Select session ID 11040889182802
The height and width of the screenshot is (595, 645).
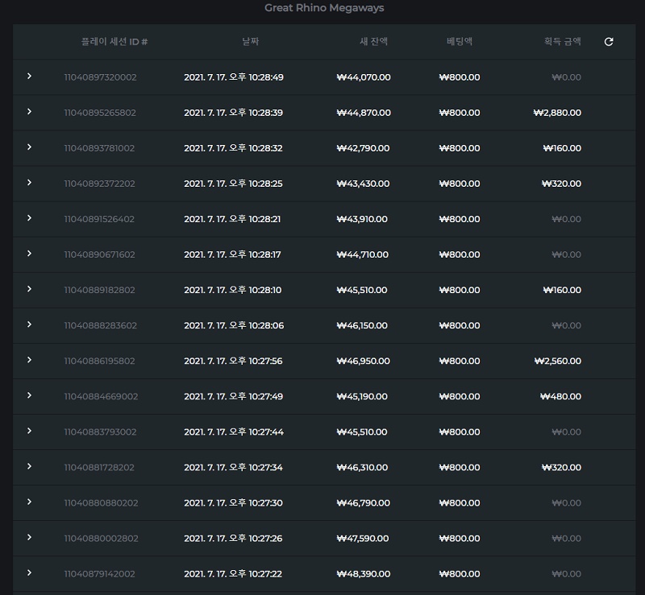[x=99, y=290]
